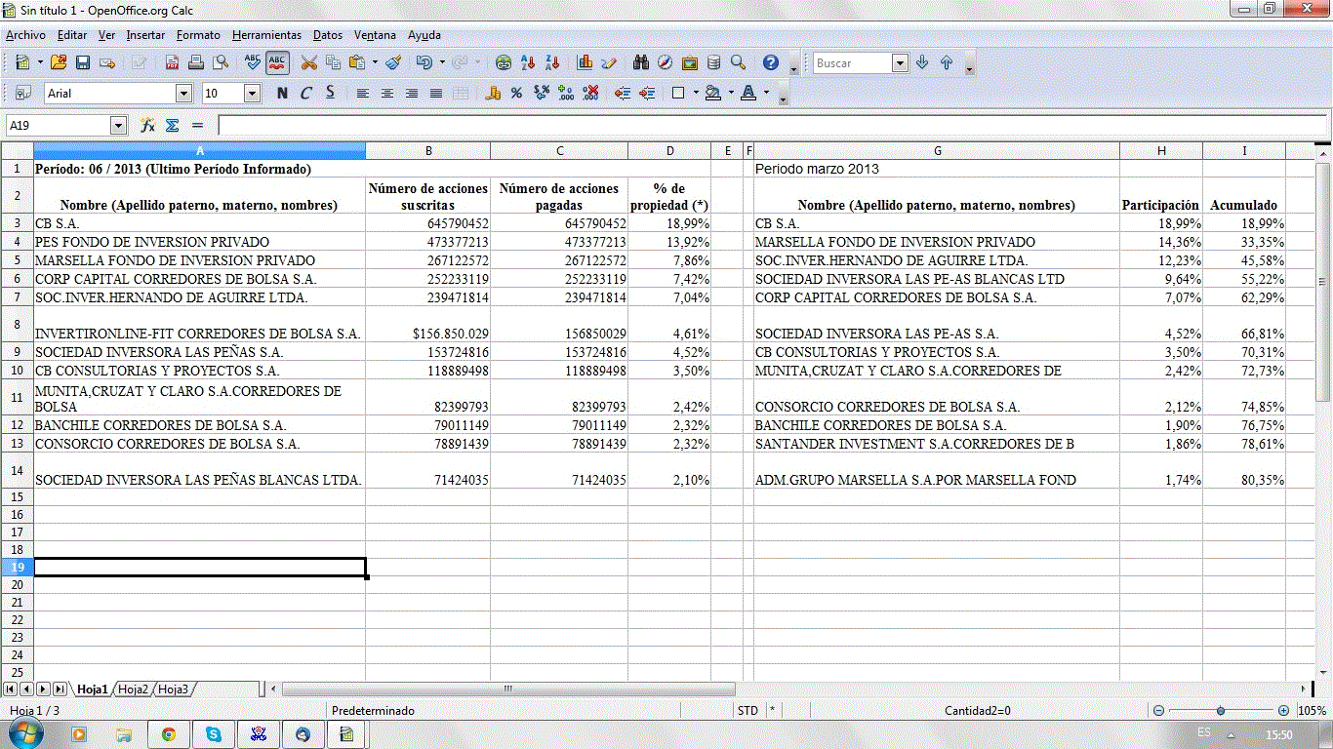Switch to the Hoja2 sheet tab
The width and height of the screenshot is (1333, 749).
click(134, 690)
